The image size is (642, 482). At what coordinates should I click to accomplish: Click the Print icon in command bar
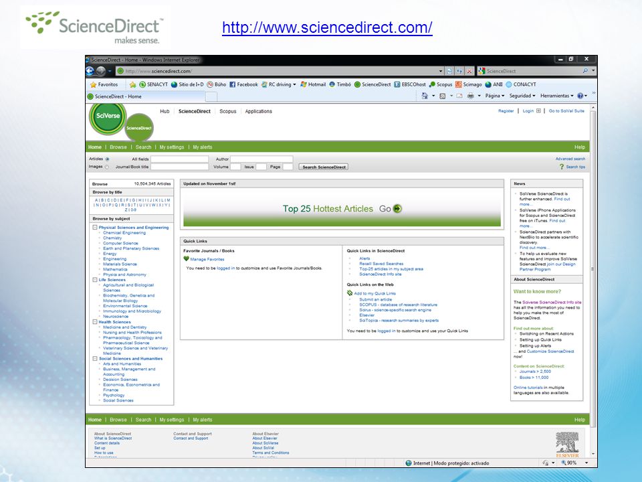coord(471,96)
